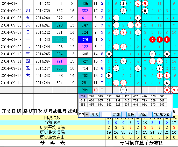178x147 pixels.
Task: Select 982 in the candidate number list
Action: tap(162, 105)
